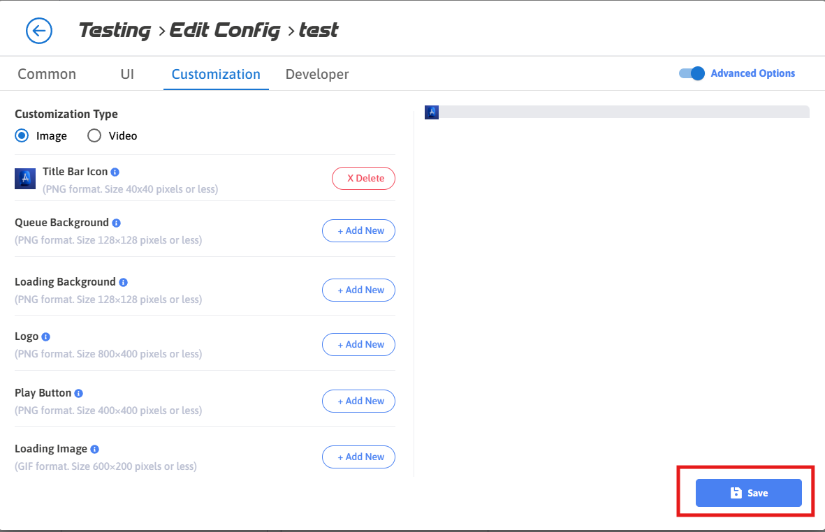Screen dimensions: 825x532
Task: Add new Queue Background image
Action: coord(358,230)
